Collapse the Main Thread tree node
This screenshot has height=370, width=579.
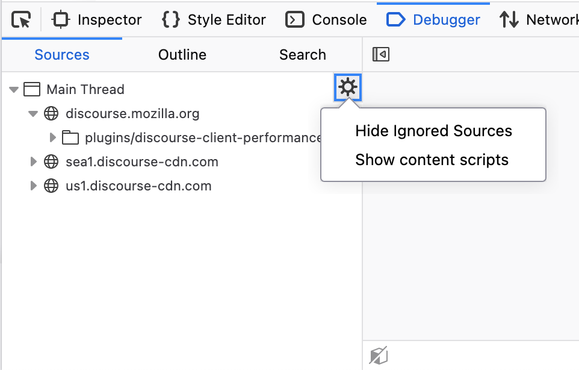[14, 90]
